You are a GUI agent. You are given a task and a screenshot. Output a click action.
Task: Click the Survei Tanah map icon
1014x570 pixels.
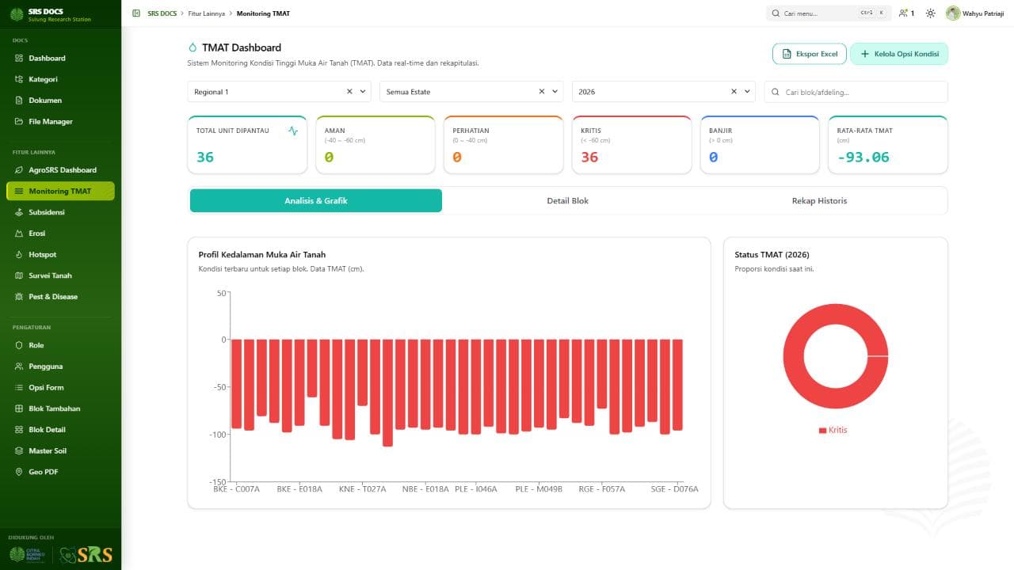[20, 275]
